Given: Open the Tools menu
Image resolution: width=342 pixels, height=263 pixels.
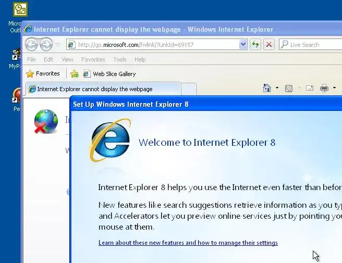Looking at the screenshot, I should click(120, 59).
